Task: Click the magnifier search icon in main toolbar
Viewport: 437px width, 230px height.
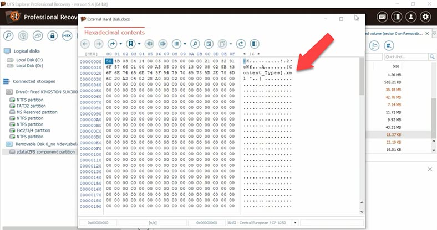Action: click(x=8, y=36)
